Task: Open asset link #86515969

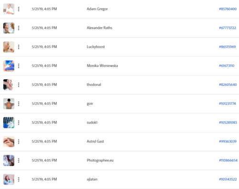Action: tap(228, 47)
